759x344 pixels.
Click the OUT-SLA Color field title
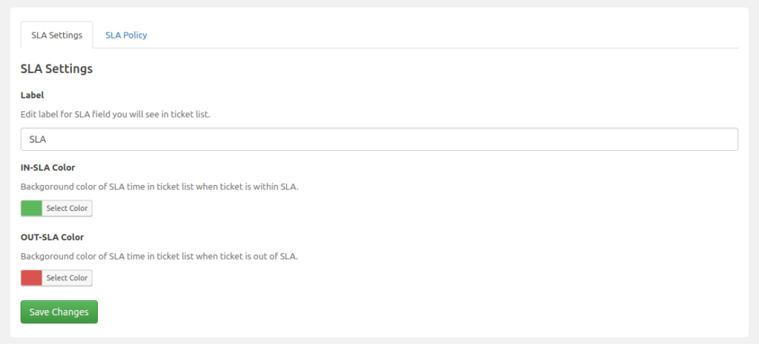point(52,237)
